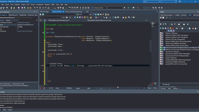The height and width of the screenshot is (112, 199).
Task: Click the magnifier icon at right of editor navigation bar
Action: pos(146,20)
